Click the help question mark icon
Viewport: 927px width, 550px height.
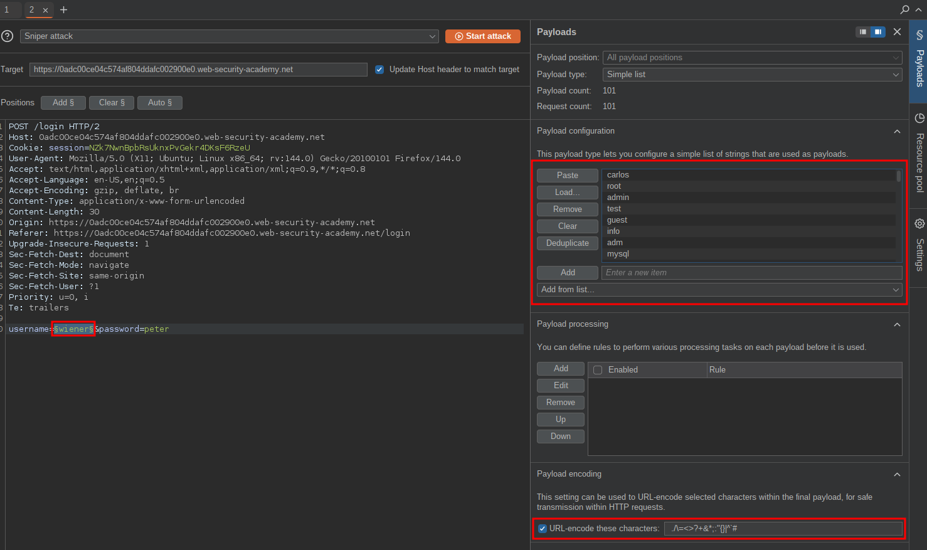(8, 36)
